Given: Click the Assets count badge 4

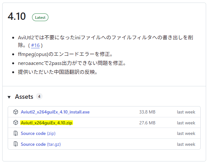Looking at the screenshot, I should 39,96.
